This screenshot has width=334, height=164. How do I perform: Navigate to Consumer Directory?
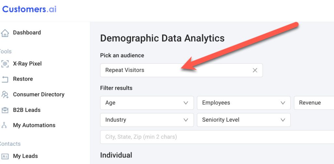click(x=38, y=95)
